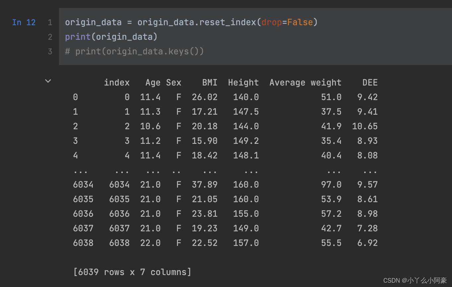Place cursor on reset_index in line 1
Screen dimensions: 452x287
click(228, 22)
